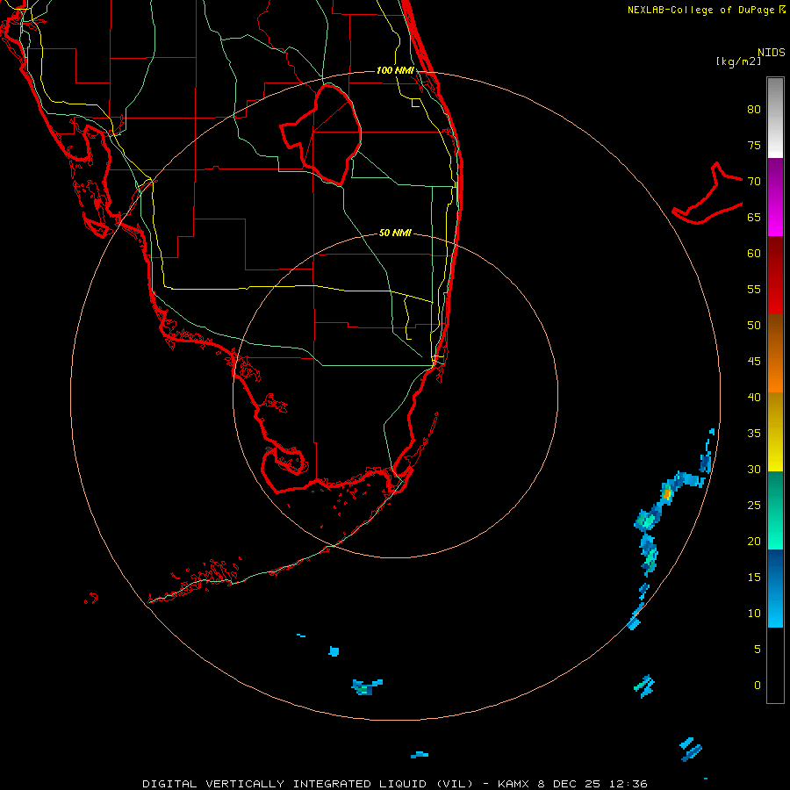Select the [kg/m2] units label
This screenshot has height=790, width=790.
pos(738,61)
